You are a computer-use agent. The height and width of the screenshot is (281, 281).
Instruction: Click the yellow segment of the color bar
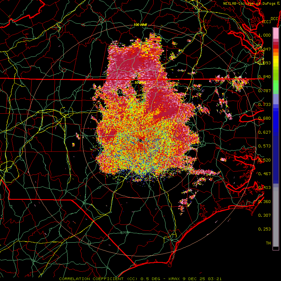pyautogui.click(x=276, y=61)
